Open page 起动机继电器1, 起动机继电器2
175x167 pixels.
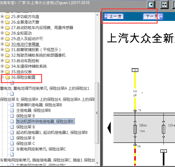click(52, 132)
